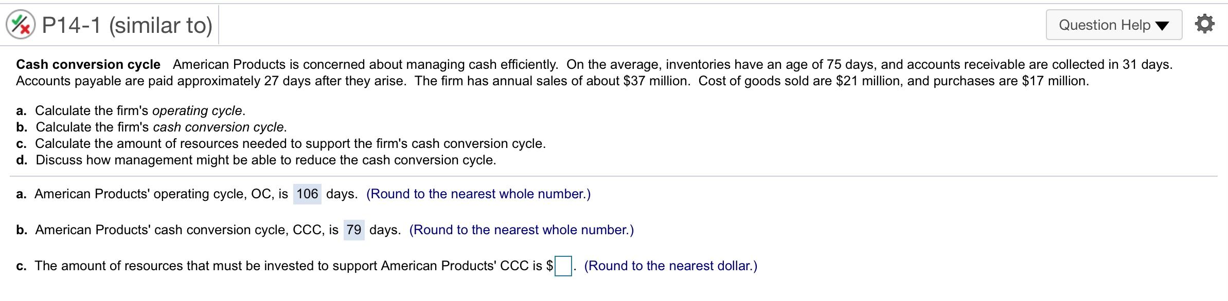Click the empty dollar answer box in part c
This screenshot has width=1228, height=301.
click(x=563, y=266)
